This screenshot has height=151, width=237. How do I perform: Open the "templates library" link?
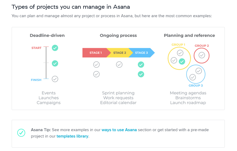tap(72, 136)
